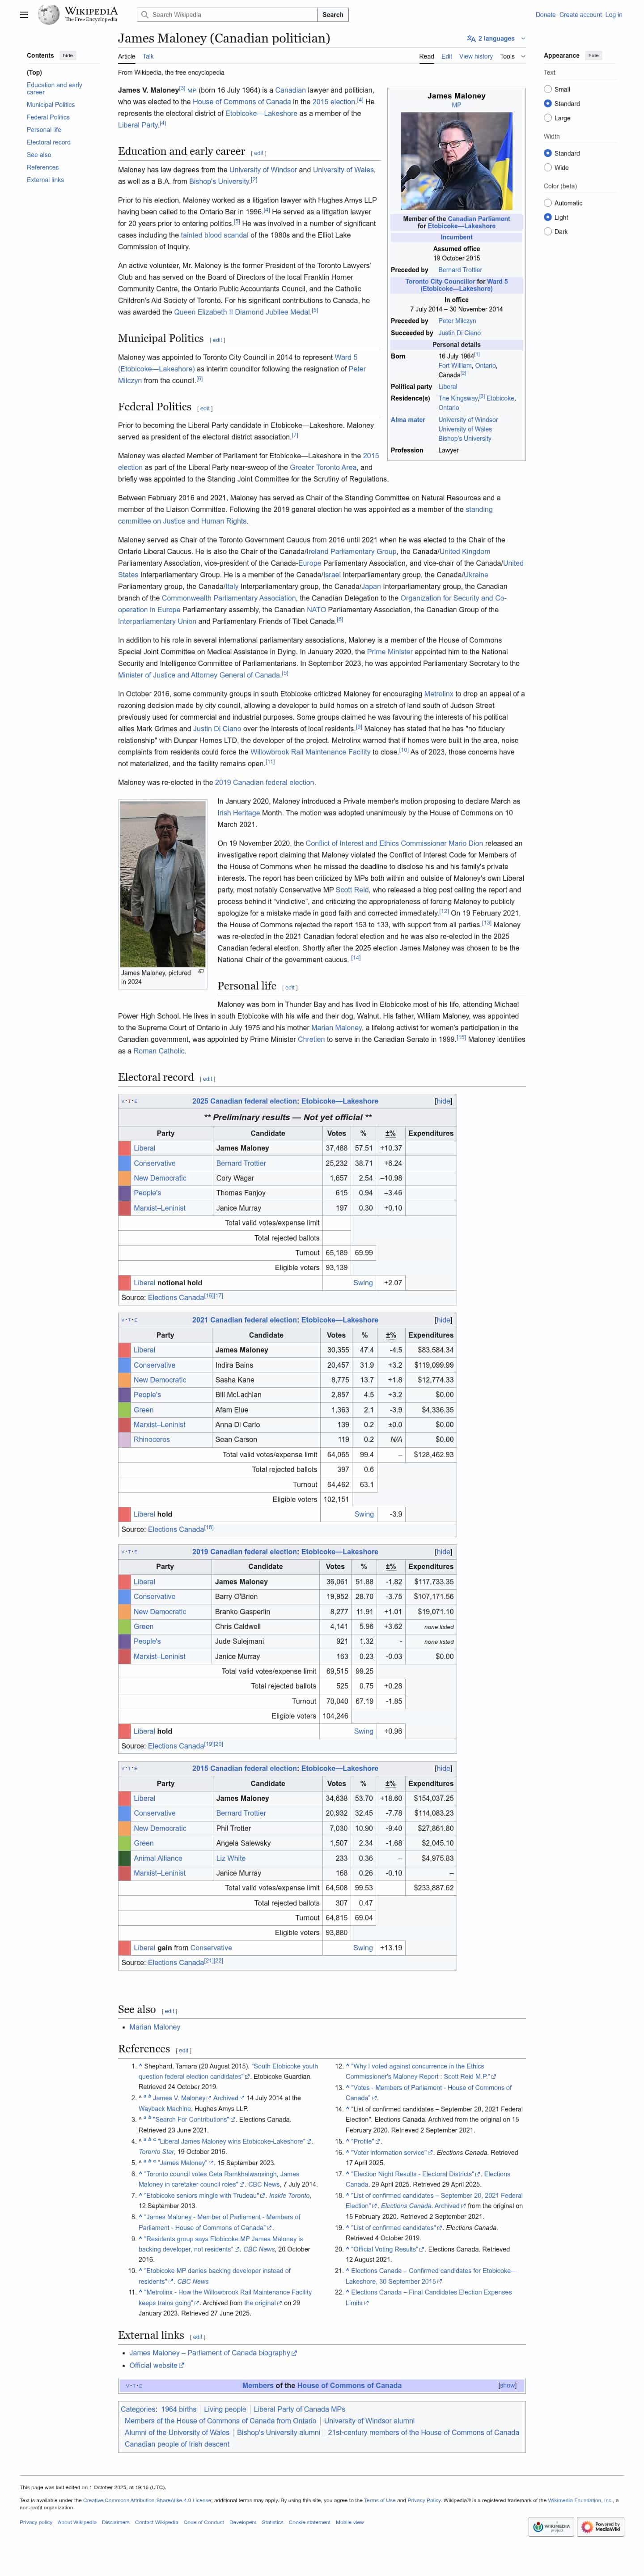Select the Read tab
644x2576 pixels.
(x=426, y=57)
